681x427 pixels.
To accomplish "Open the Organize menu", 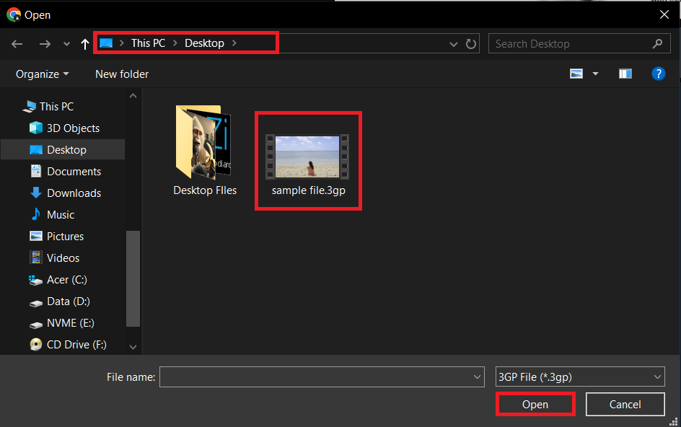I will 41,74.
